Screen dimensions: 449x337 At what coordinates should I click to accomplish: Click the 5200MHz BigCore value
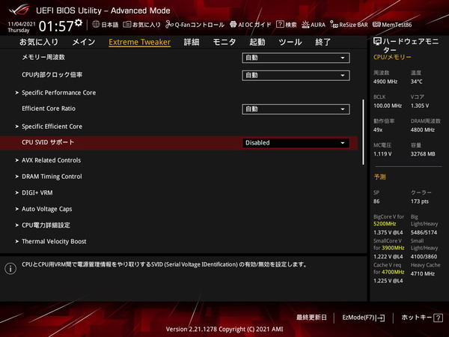(x=385, y=224)
